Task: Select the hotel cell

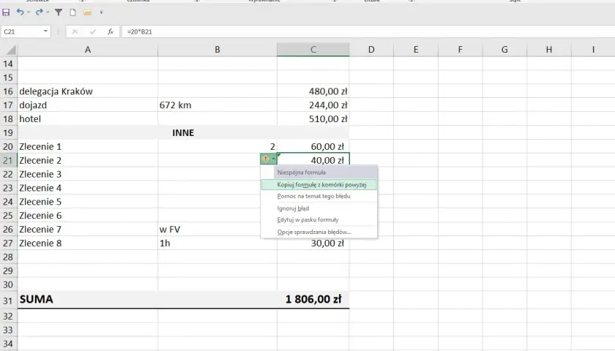Action: click(x=87, y=118)
